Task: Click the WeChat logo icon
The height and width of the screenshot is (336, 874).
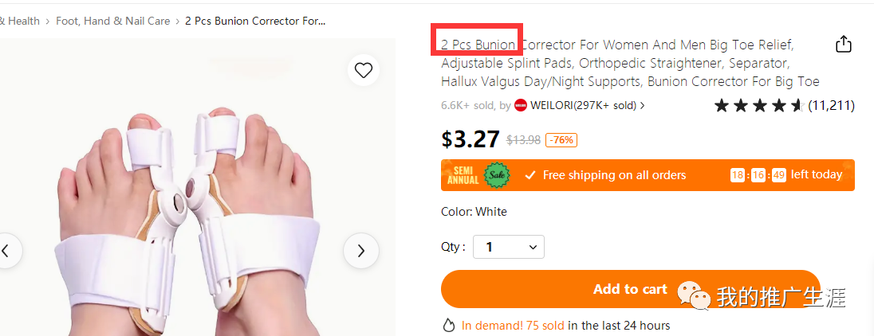Action: (x=694, y=296)
